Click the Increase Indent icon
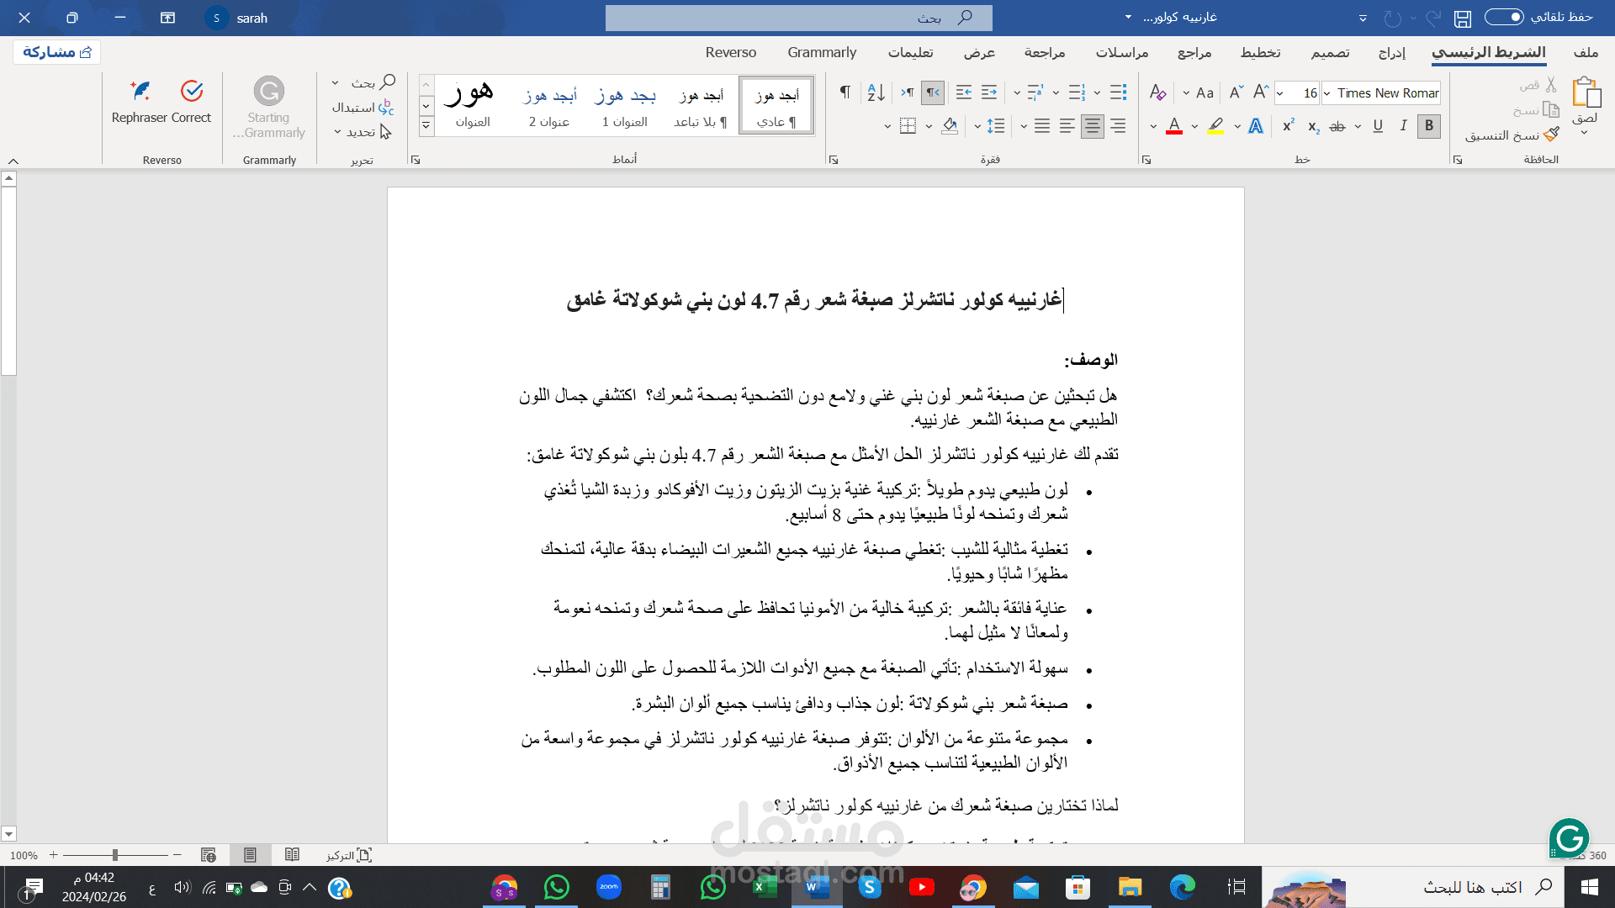Screen dimensions: 1615x908 (964, 92)
